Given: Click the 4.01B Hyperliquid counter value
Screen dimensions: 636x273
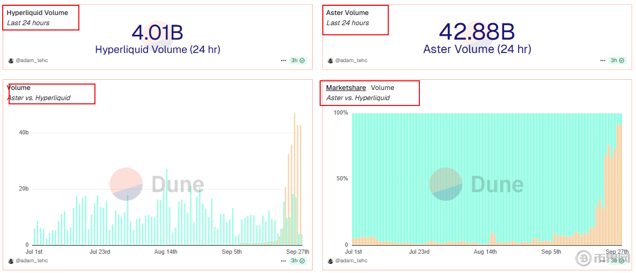Looking at the screenshot, I should coord(157,33).
